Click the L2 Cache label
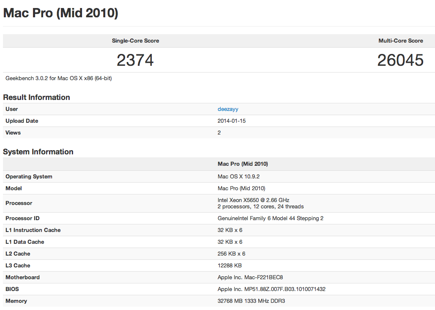Viewport: 435px width, 310px height. (18, 254)
